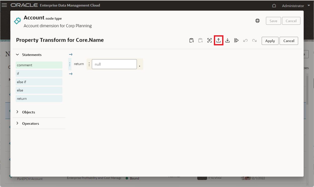Image resolution: width=314 pixels, height=187 pixels.
Task: Apply the property transform expression
Action: 270,41
